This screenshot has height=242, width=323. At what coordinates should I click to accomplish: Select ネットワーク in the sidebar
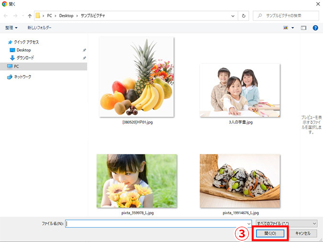[22, 77]
